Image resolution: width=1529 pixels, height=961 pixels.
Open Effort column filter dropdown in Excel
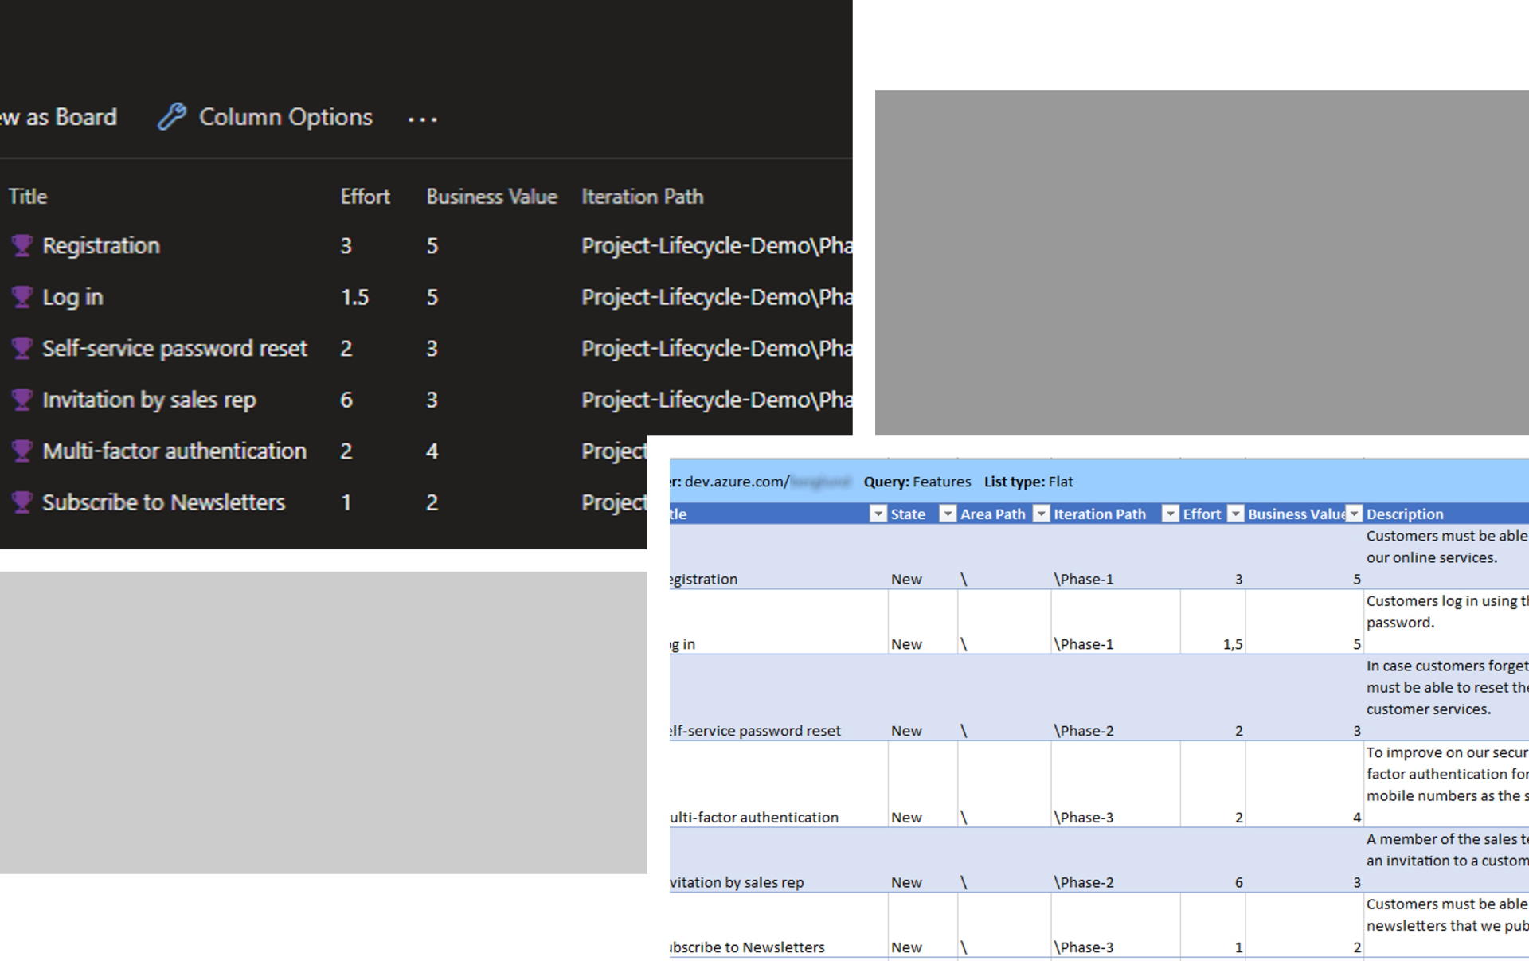[x=1236, y=514]
